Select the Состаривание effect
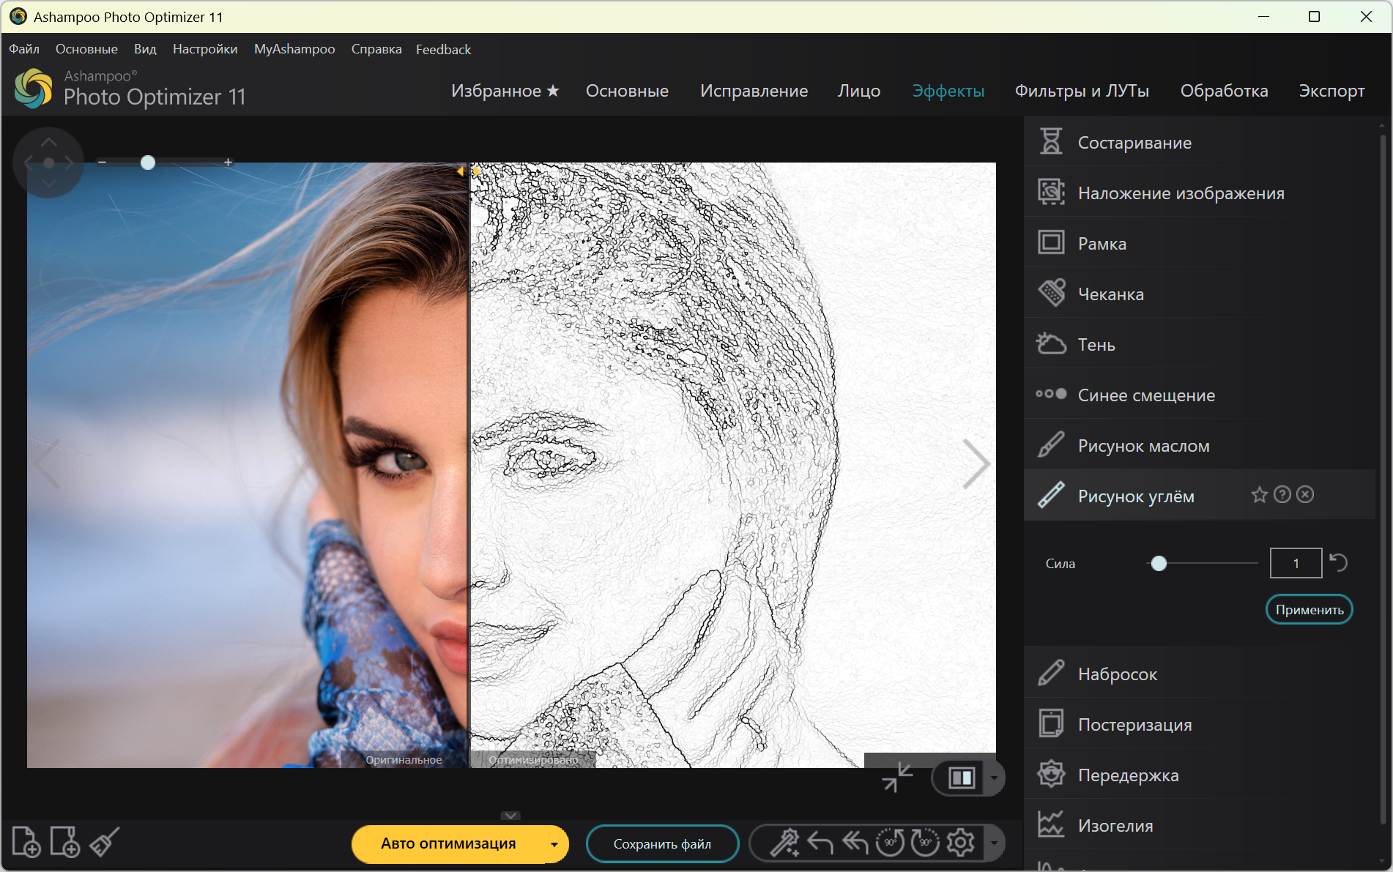Screen dimensions: 1393x872 [x=1134, y=143]
